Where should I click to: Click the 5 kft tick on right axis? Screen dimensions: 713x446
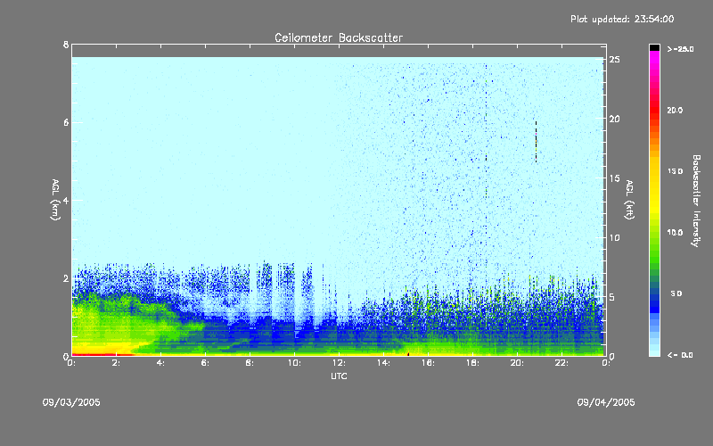point(612,297)
